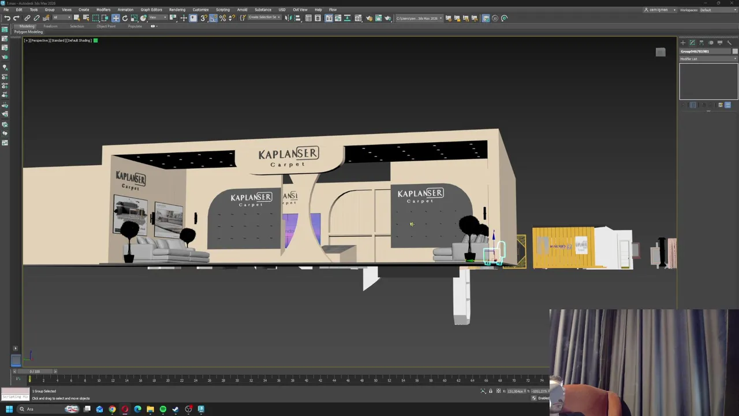The width and height of the screenshot is (739, 416).
Task: Toggle Spinner Snap
Action: coord(232,18)
